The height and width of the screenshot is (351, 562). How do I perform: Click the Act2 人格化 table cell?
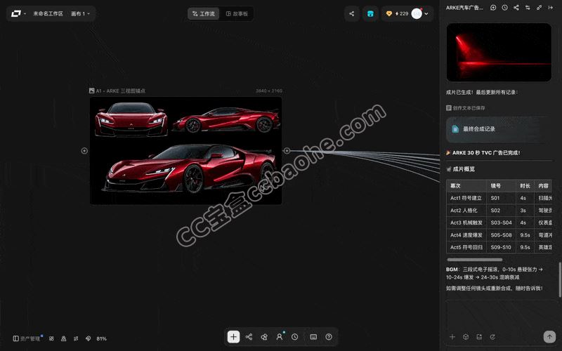(x=466, y=210)
